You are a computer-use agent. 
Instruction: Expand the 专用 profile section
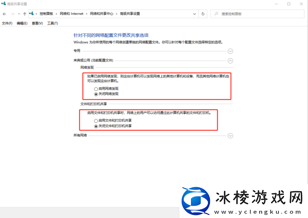(x=230, y=51)
